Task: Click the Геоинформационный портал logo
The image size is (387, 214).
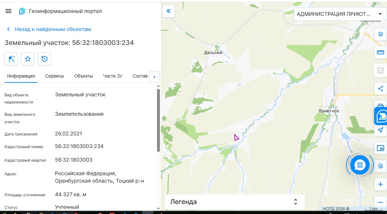Action: [x=23, y=11]
